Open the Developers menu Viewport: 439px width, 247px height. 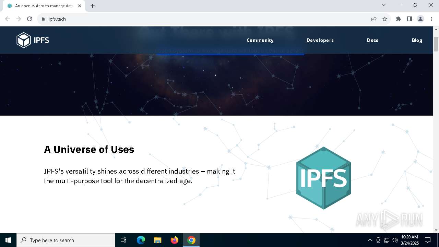320,40
